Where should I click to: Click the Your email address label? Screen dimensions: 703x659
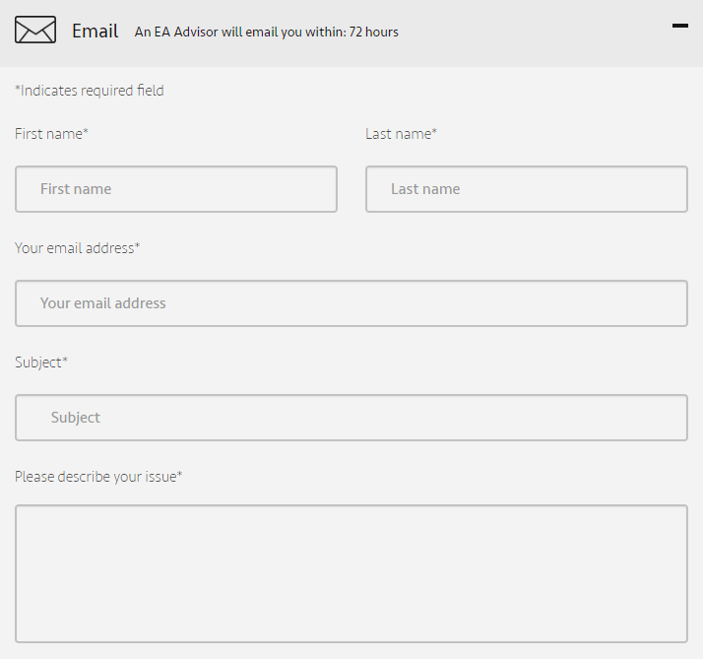tap(78, 248)
